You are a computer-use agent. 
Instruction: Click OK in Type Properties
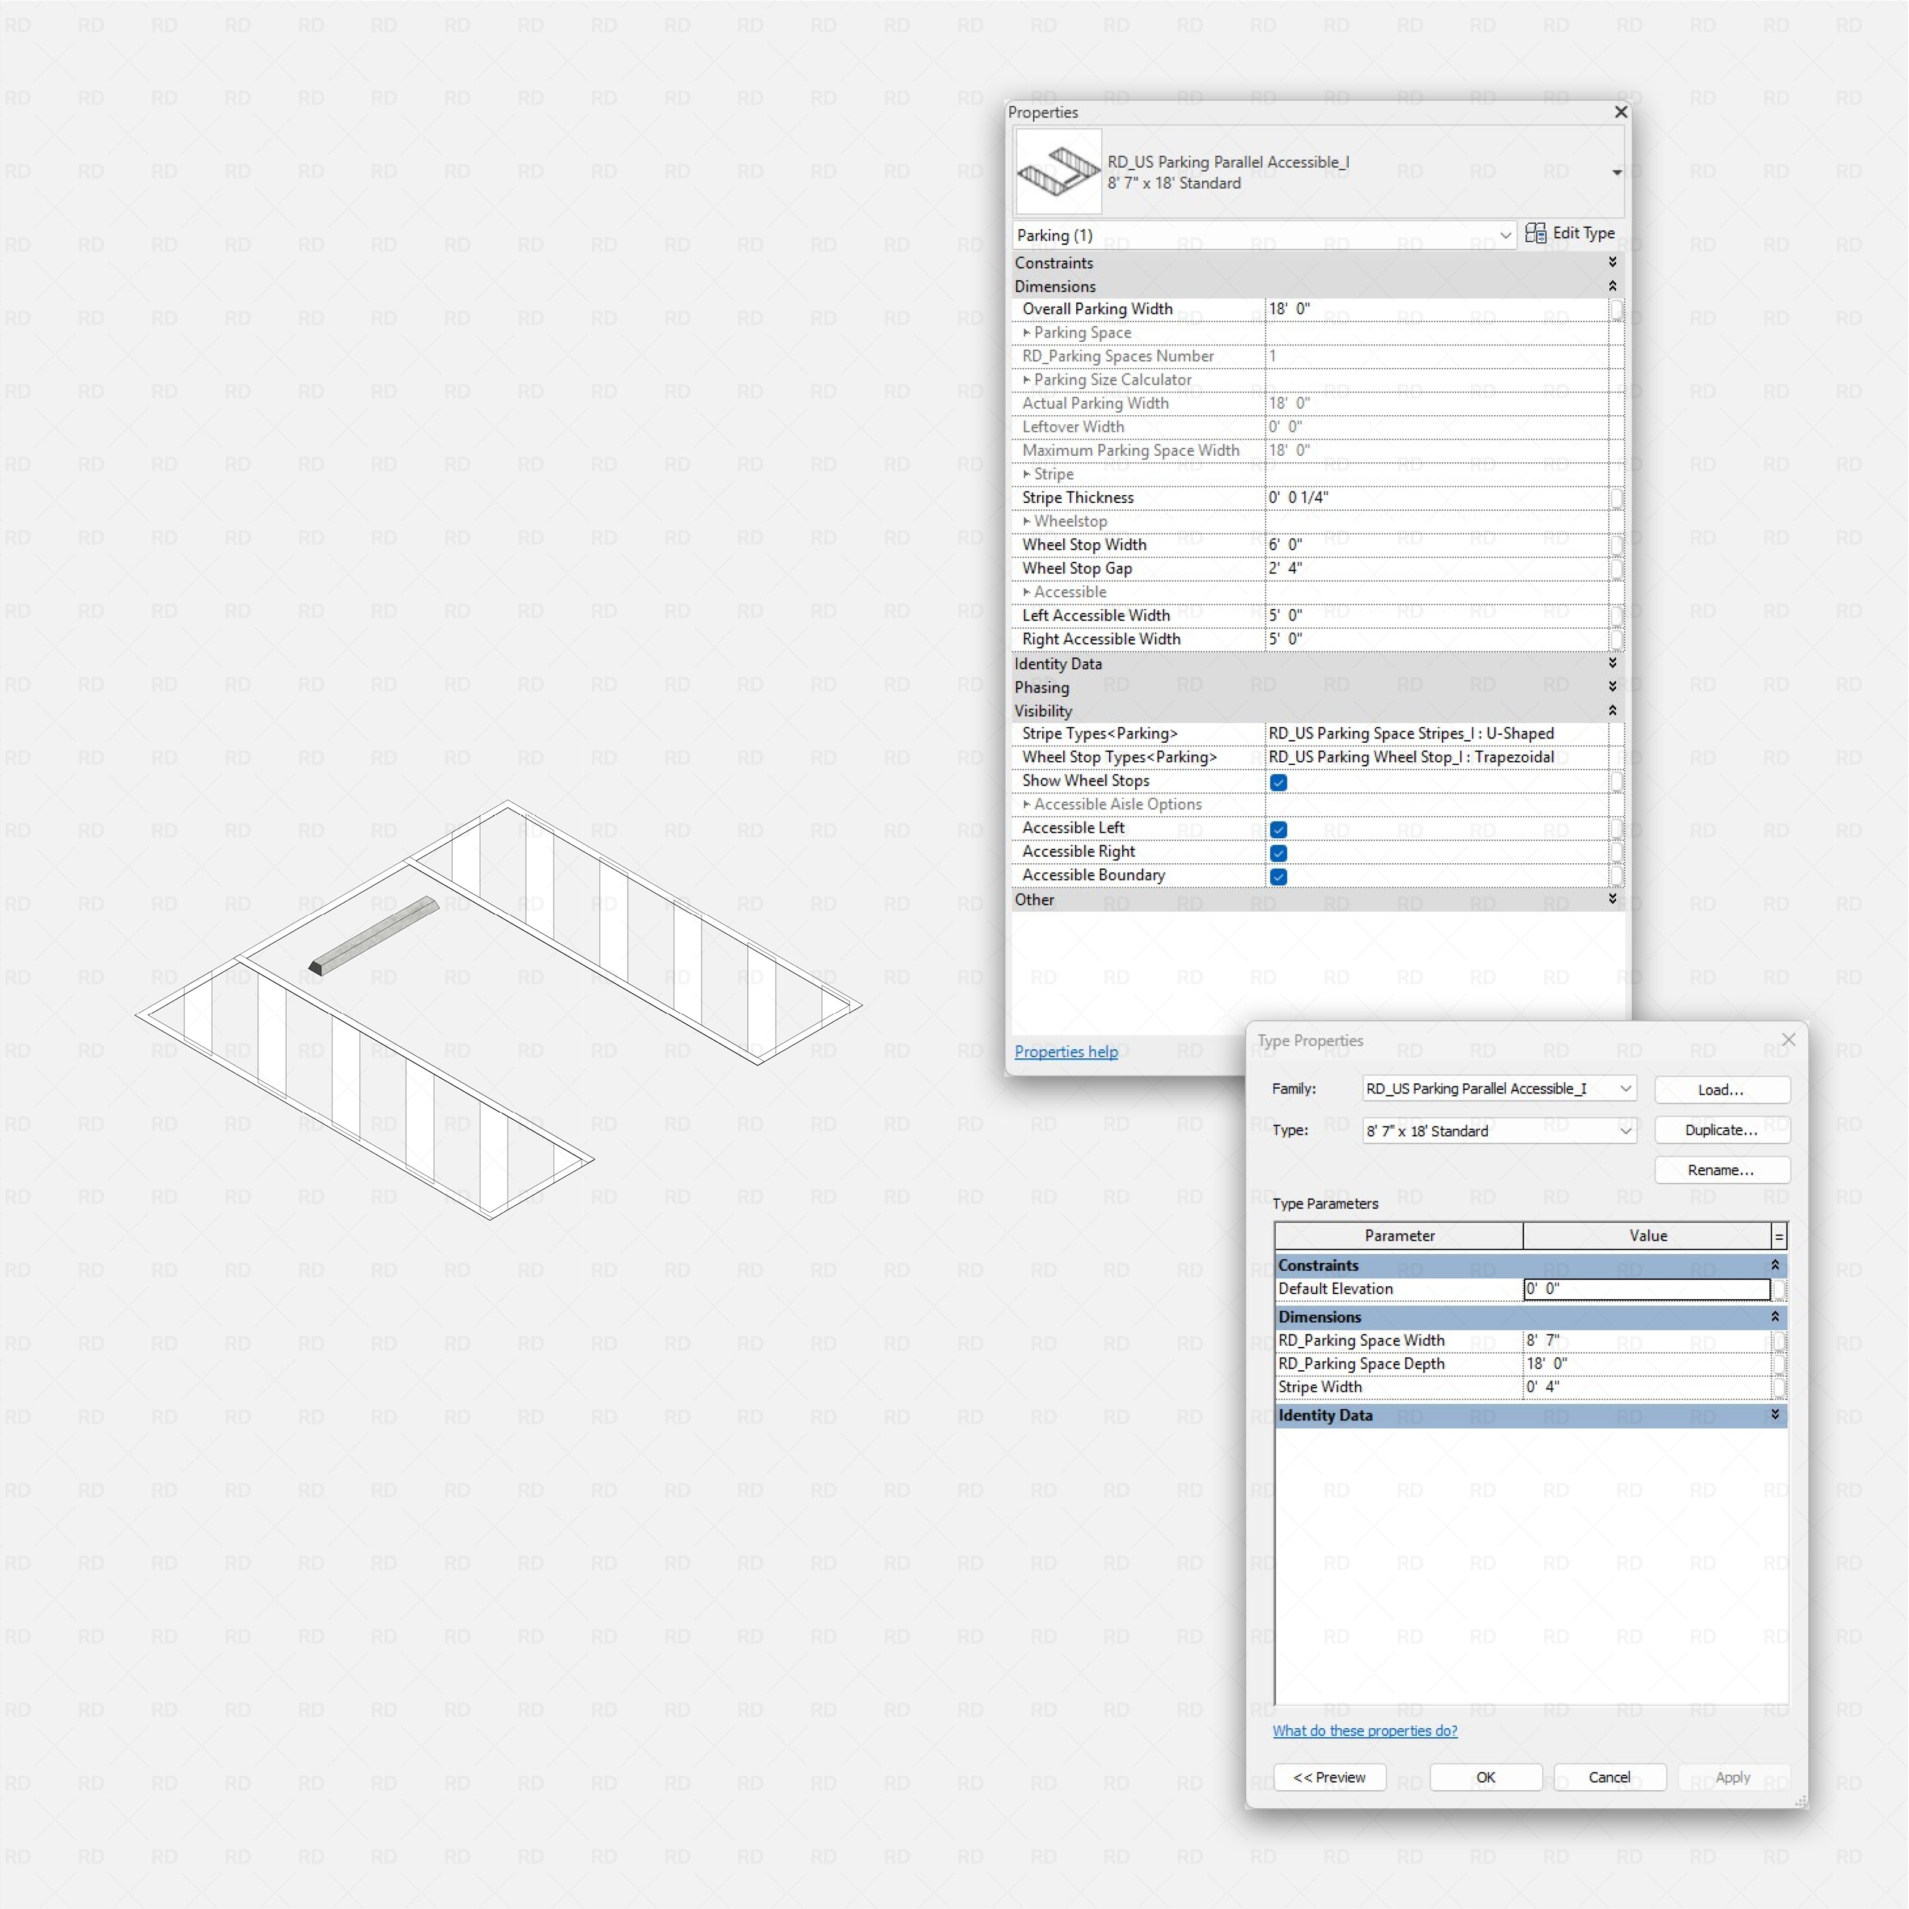[x=1485, y=1778]
